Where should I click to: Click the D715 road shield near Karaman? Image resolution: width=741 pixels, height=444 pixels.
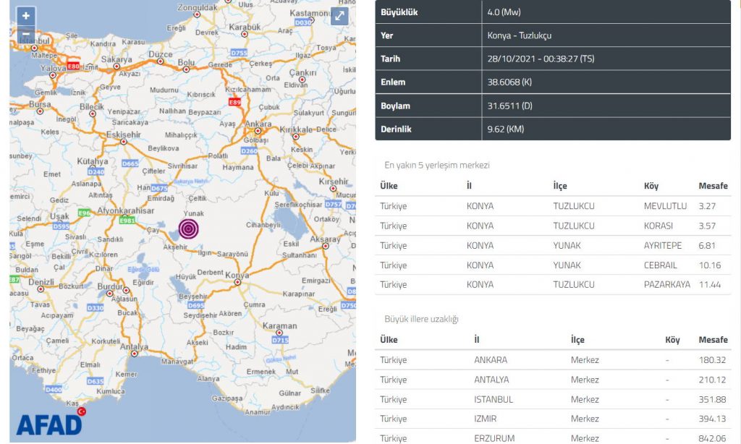pos(280,340)
